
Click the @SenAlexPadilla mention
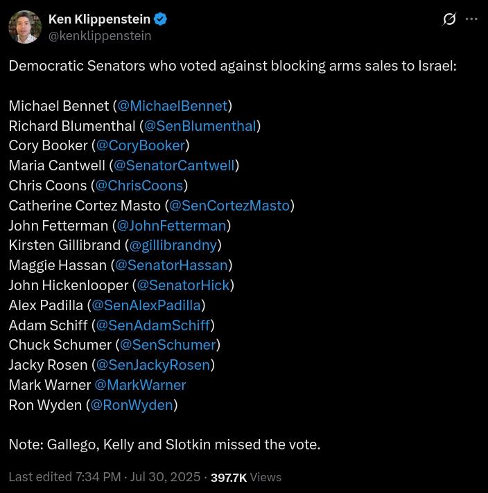pyautogui.click(x=146, y=305)
